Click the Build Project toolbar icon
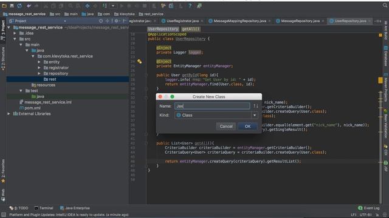Screen dimensions: 389x218 coord(105,5)
